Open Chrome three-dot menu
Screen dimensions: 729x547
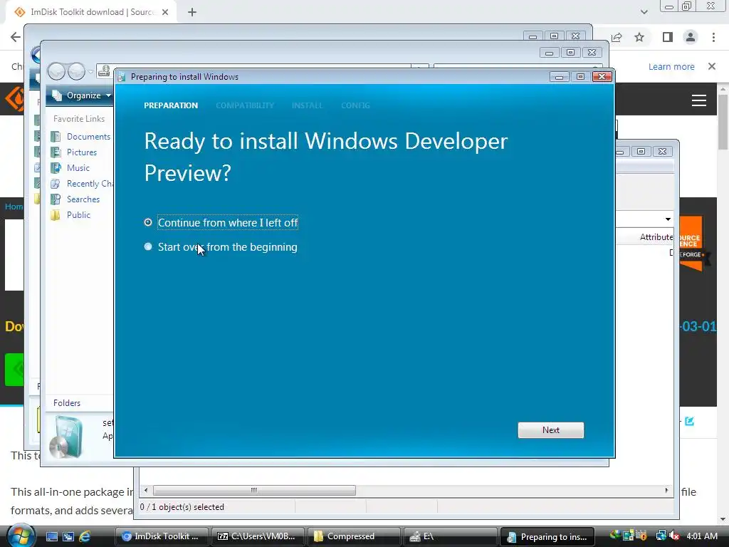(x=713, y=37)
